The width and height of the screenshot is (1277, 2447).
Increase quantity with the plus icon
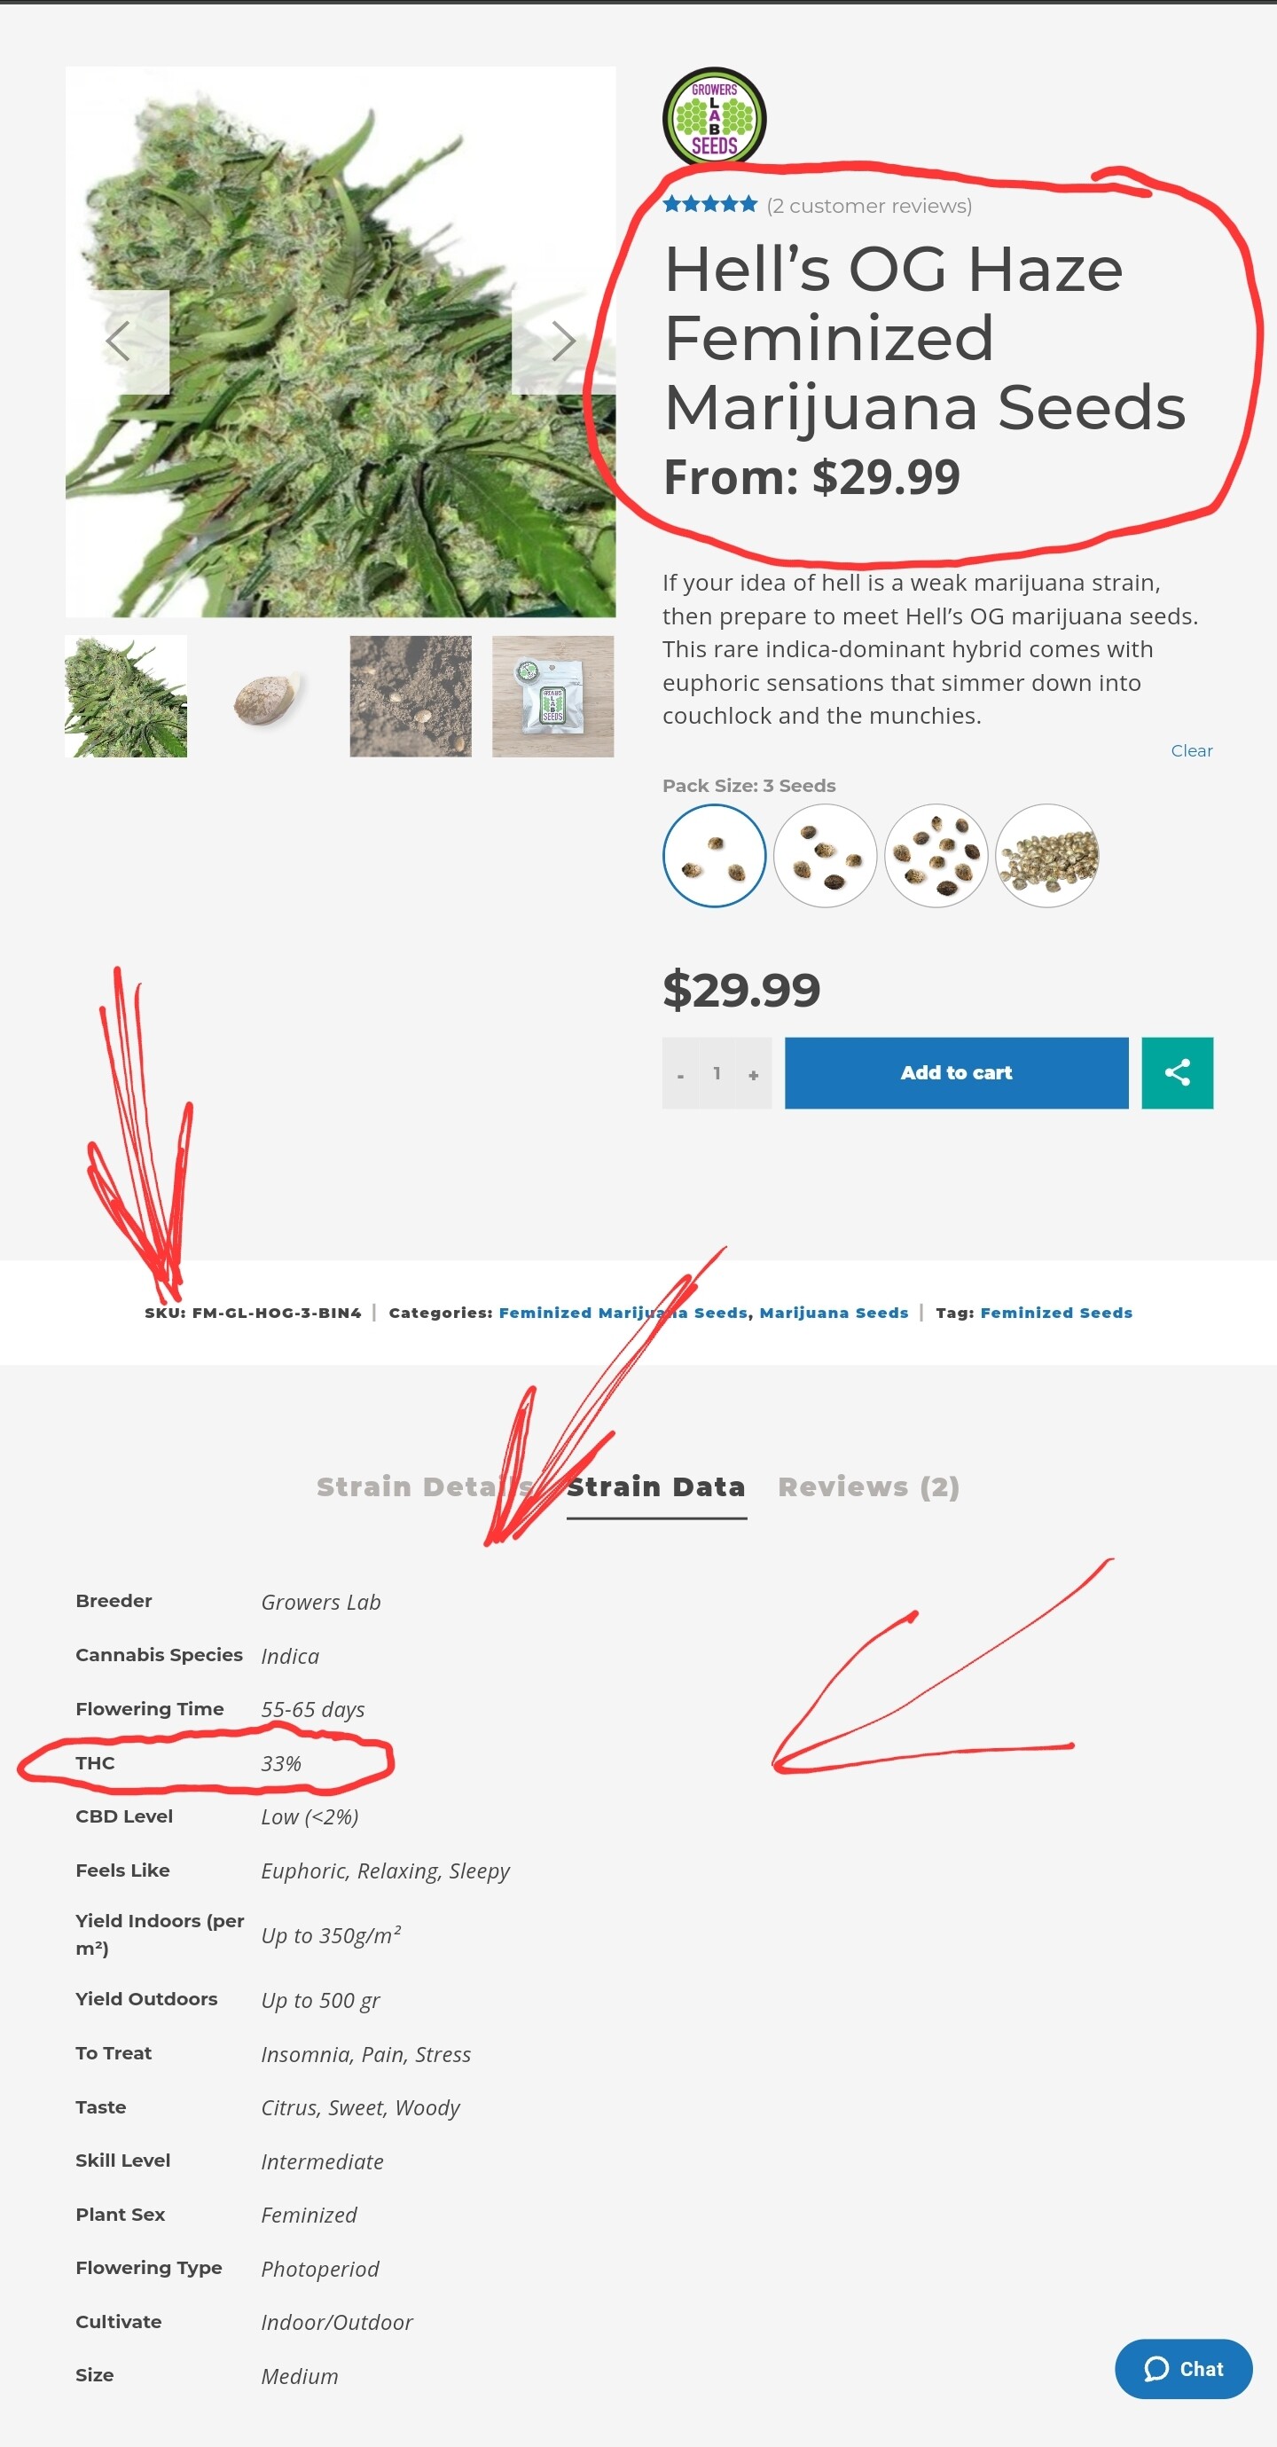(x=754, y=1074)
